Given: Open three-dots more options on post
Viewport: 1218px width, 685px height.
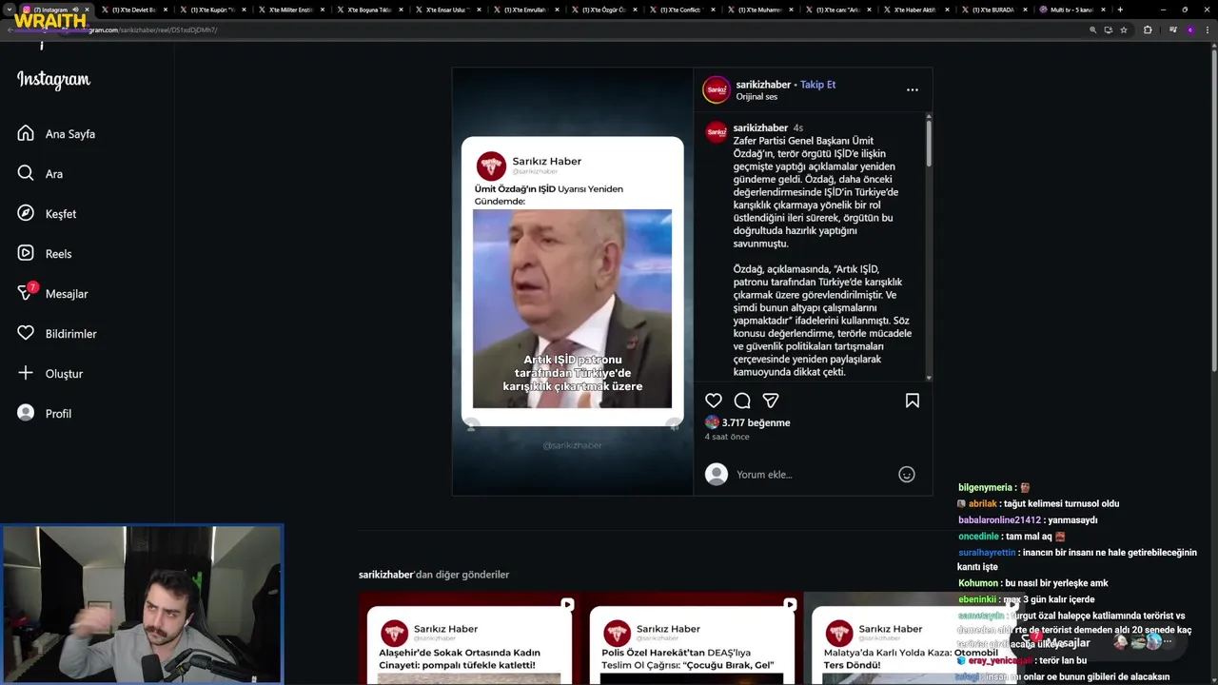Looking at the screenshot, I should [x=913, y=89].
